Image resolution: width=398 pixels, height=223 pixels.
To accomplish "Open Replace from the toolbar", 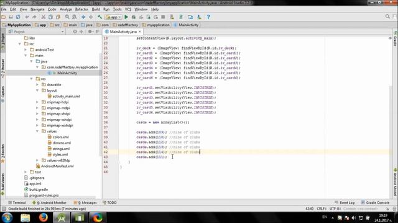I will 75,17.
